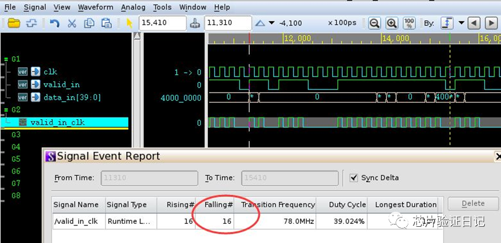Open the Window menu
Viewport: 501px width, 243px height.
point(193,8)
